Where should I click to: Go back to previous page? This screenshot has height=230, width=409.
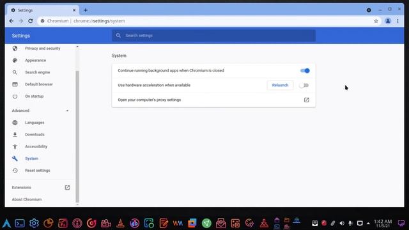coord(12,21)
